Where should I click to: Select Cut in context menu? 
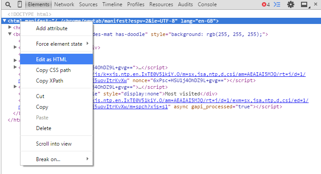click(x=56, y=96)
